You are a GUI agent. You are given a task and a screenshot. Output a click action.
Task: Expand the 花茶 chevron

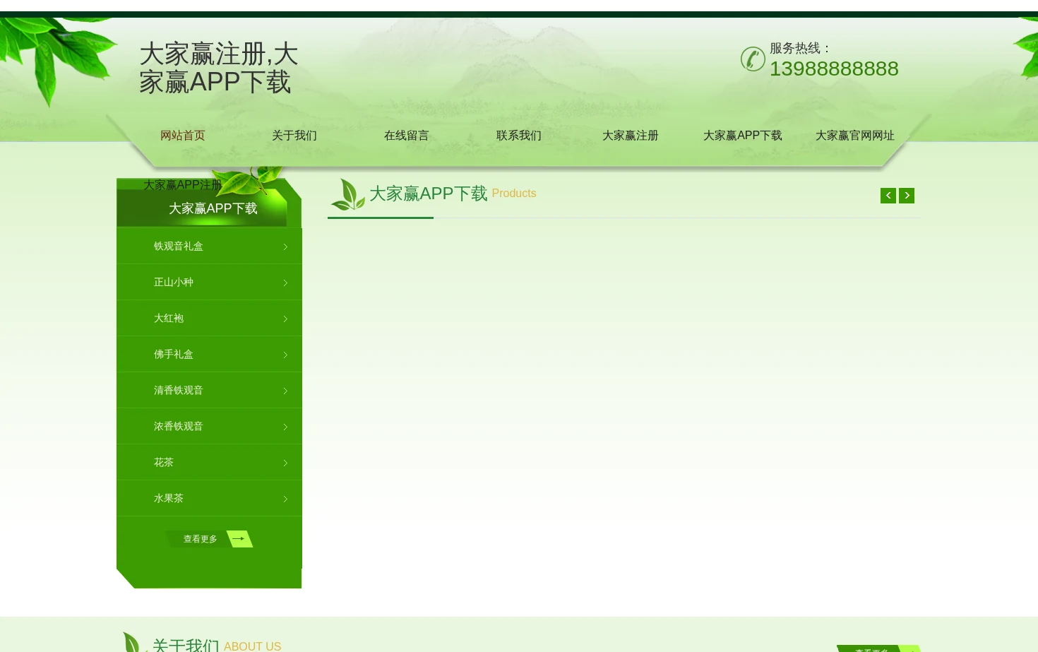[285, 463]
